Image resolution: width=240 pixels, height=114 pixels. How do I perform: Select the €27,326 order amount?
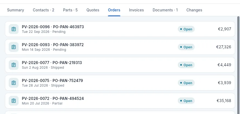pyautogui.click(x=224, y=47)
